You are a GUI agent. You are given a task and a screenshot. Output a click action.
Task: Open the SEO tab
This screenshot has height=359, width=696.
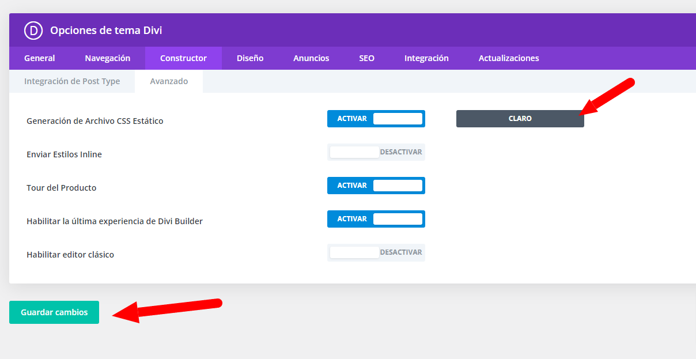point(366,58)
